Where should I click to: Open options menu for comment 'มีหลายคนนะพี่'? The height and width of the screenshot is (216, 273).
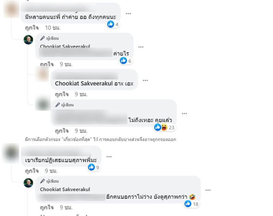pyautogui.click(x=128, y=14)
